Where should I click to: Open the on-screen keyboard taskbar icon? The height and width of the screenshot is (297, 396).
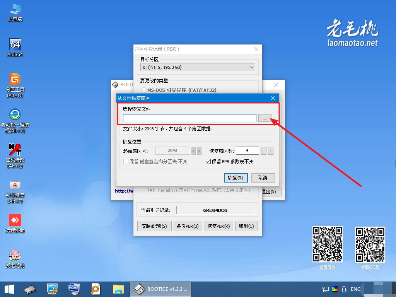[x=74, y=289]
